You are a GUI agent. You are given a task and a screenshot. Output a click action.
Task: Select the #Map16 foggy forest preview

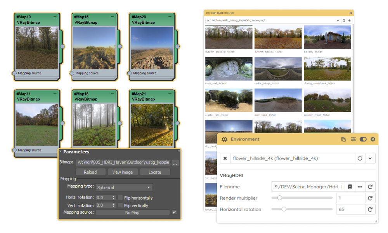pyautogui.click(x=94, y=125)
